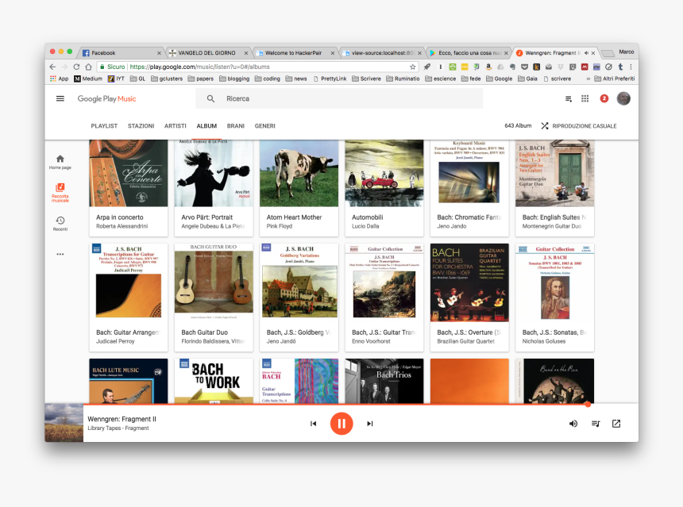Open Raccolta musicale in sidebar
683x507 pixels.
60,193
